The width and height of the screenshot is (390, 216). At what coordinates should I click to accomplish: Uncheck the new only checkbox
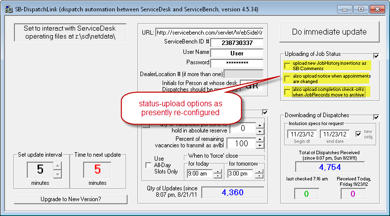click(359, 134)
